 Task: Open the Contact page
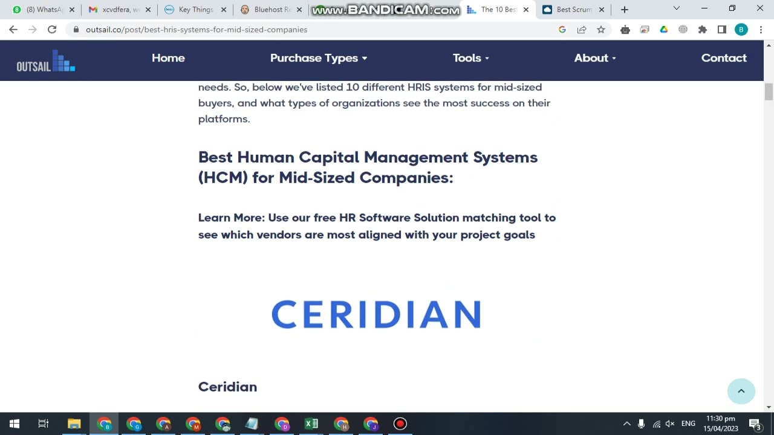724,58
